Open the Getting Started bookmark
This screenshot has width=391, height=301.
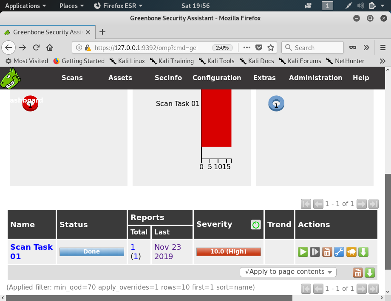point(79,61)
